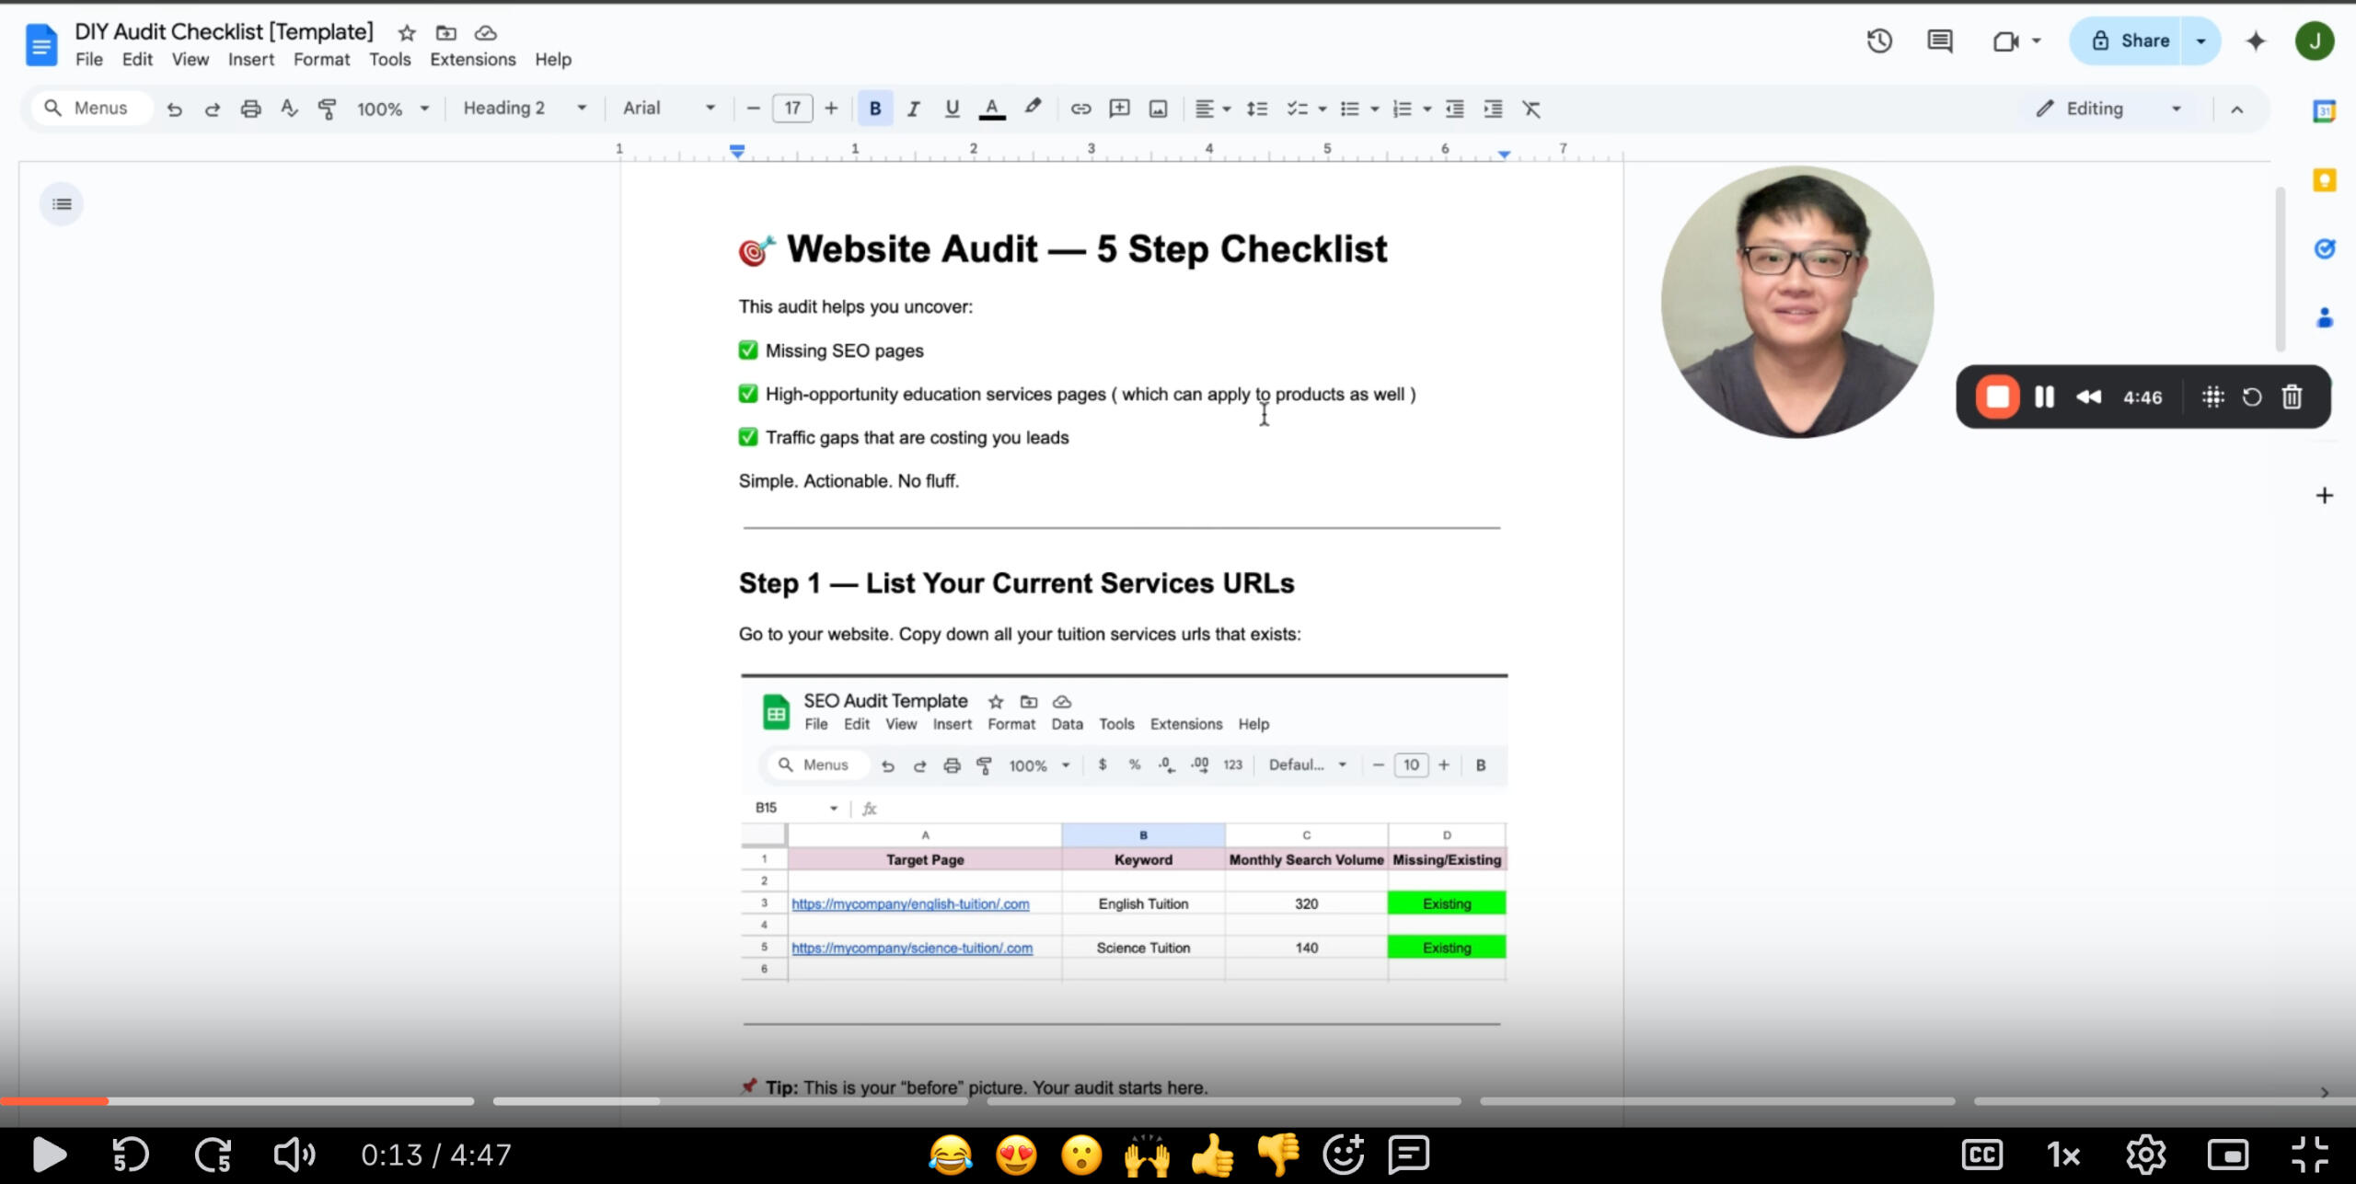
Task: Select the paint format tool
Action: click(x=327, y=109)
